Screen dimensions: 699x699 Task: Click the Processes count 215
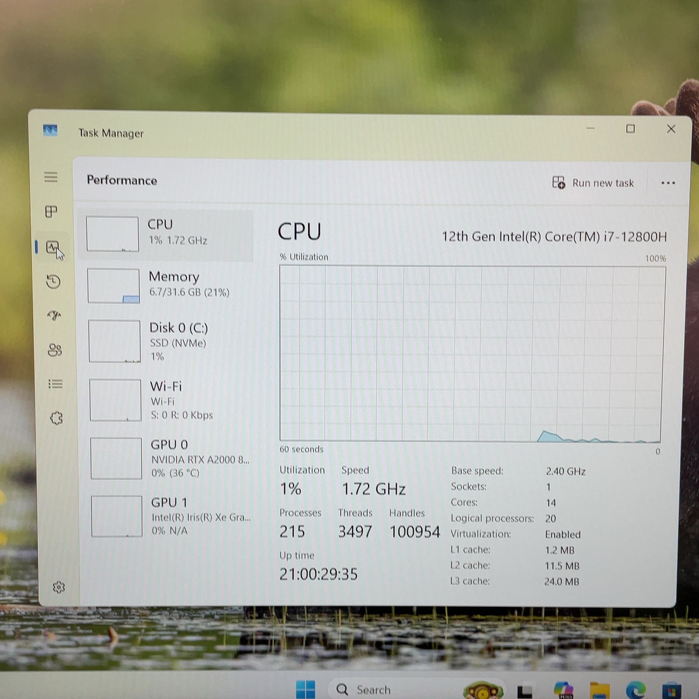coord(292,531)
